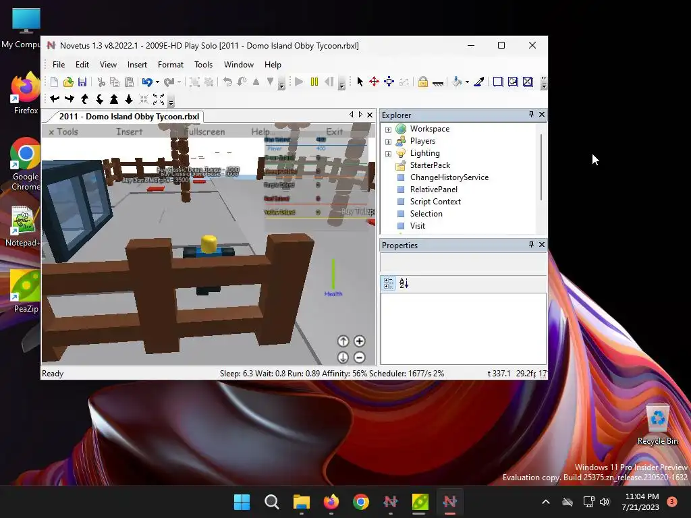Image resolution: width=691 pixels, height=518 pixels.
Task: Click the Tilt selection icon
Action: [x=242, y=82]
